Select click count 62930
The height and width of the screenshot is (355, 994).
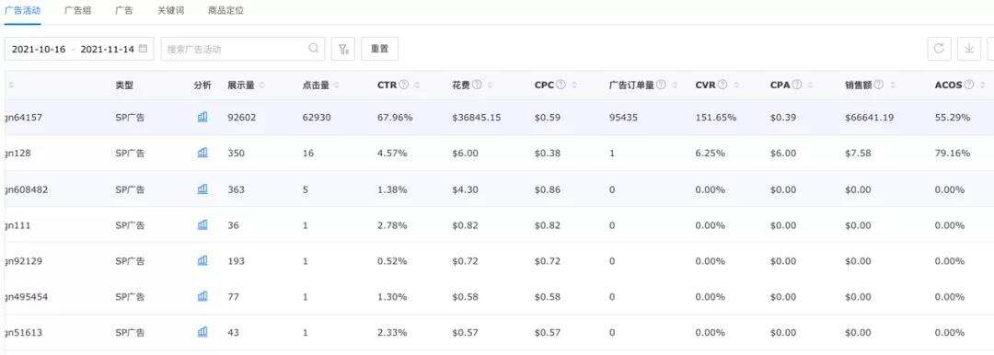[317, 118]
